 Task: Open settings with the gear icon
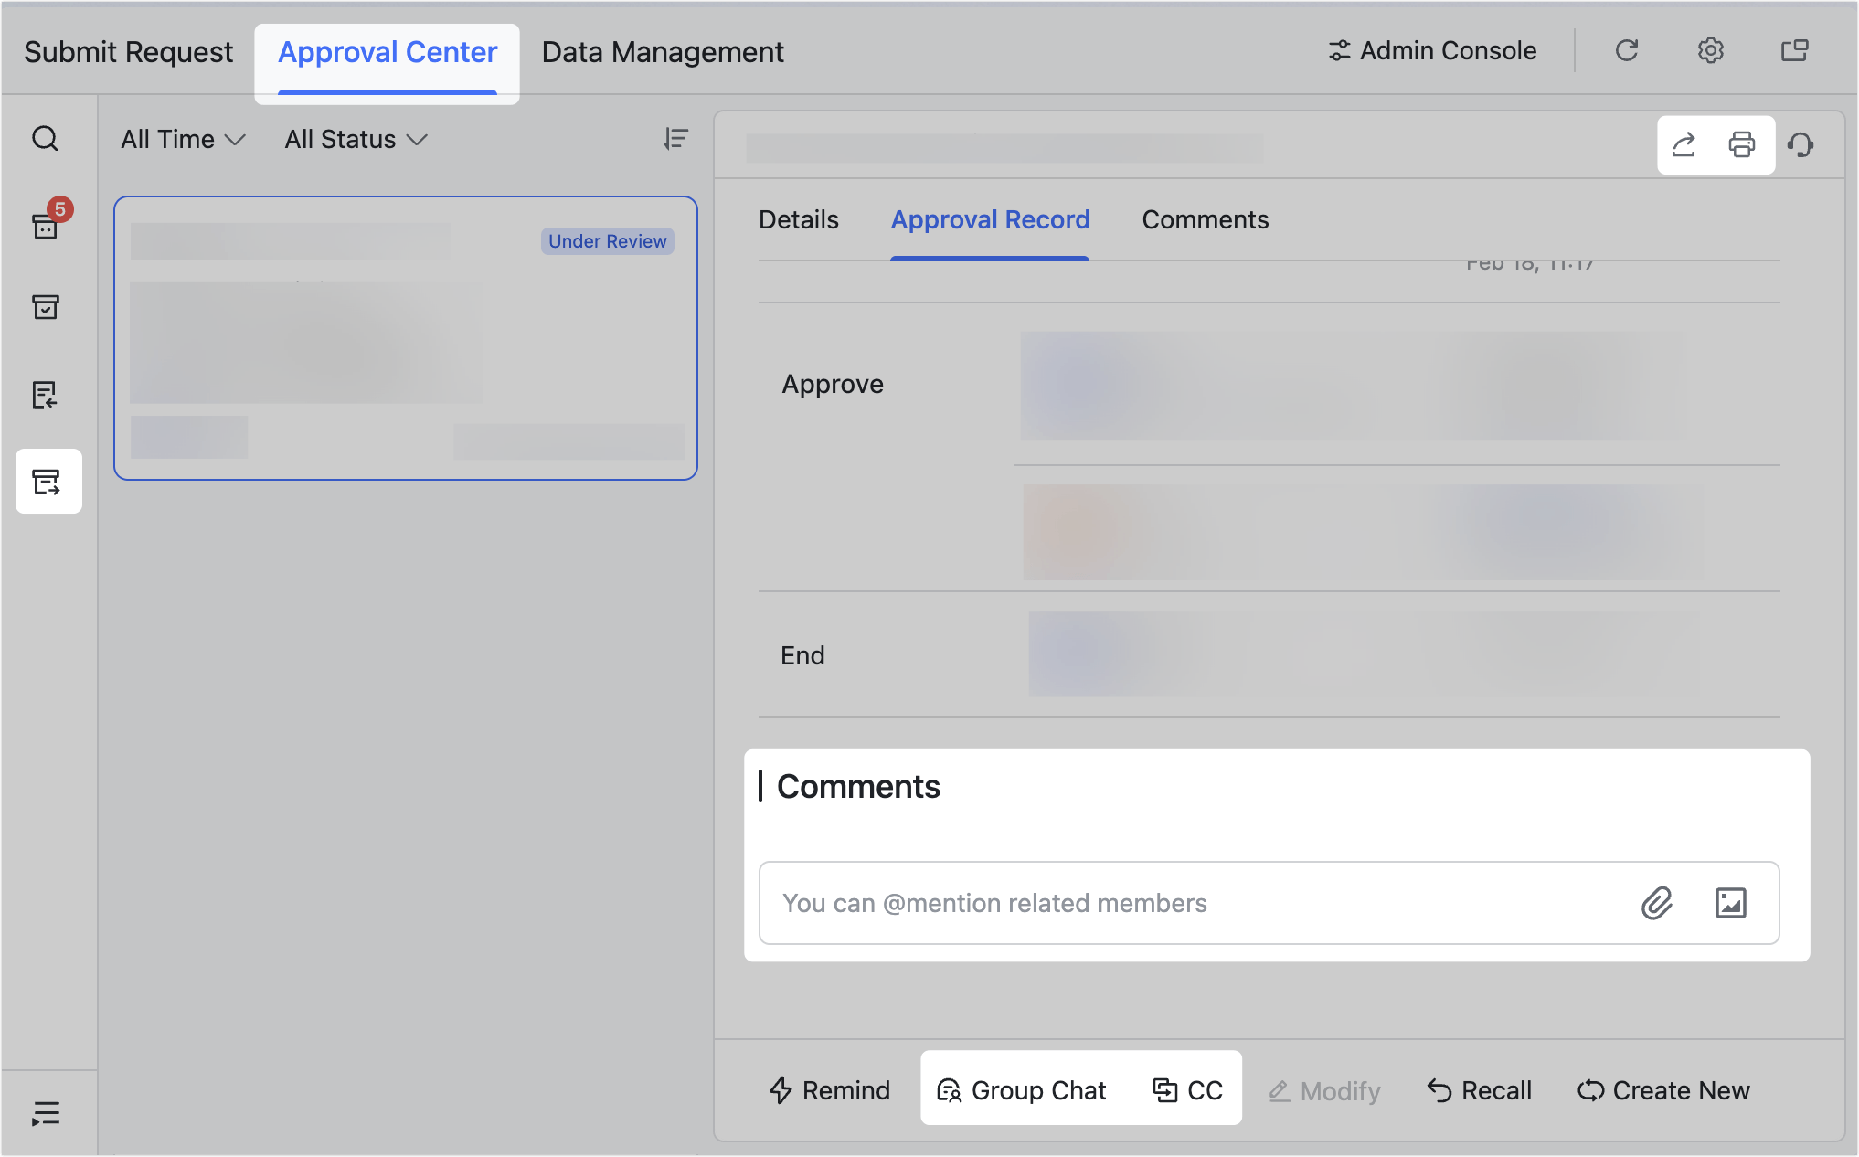click(x=1710, y=51)
